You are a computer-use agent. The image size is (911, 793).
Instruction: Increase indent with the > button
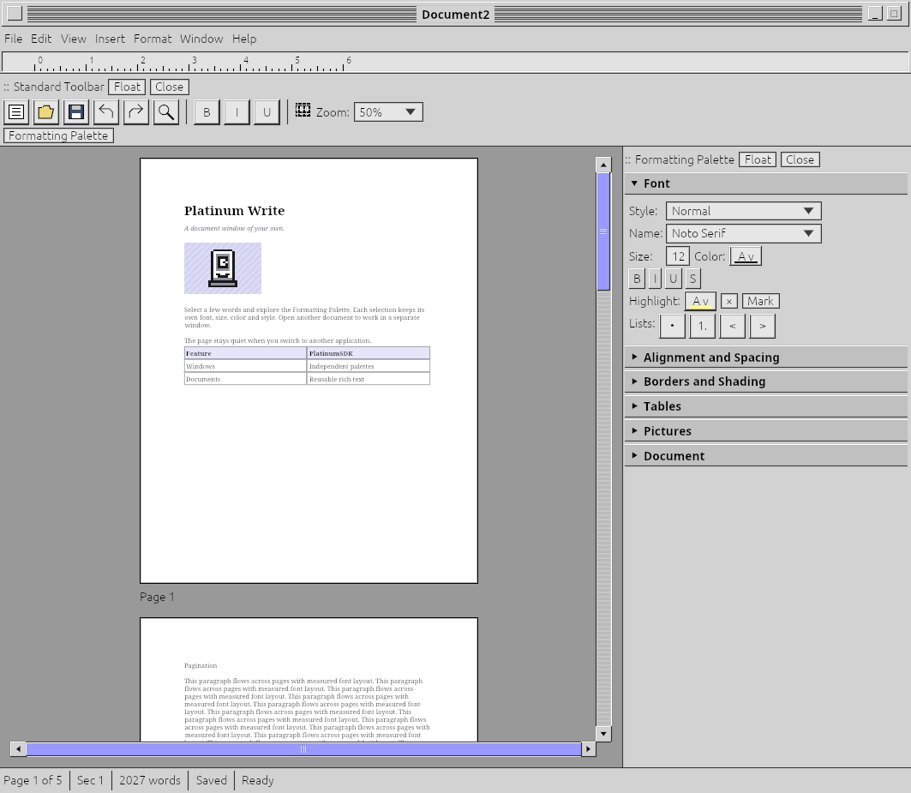pos(762,326)
